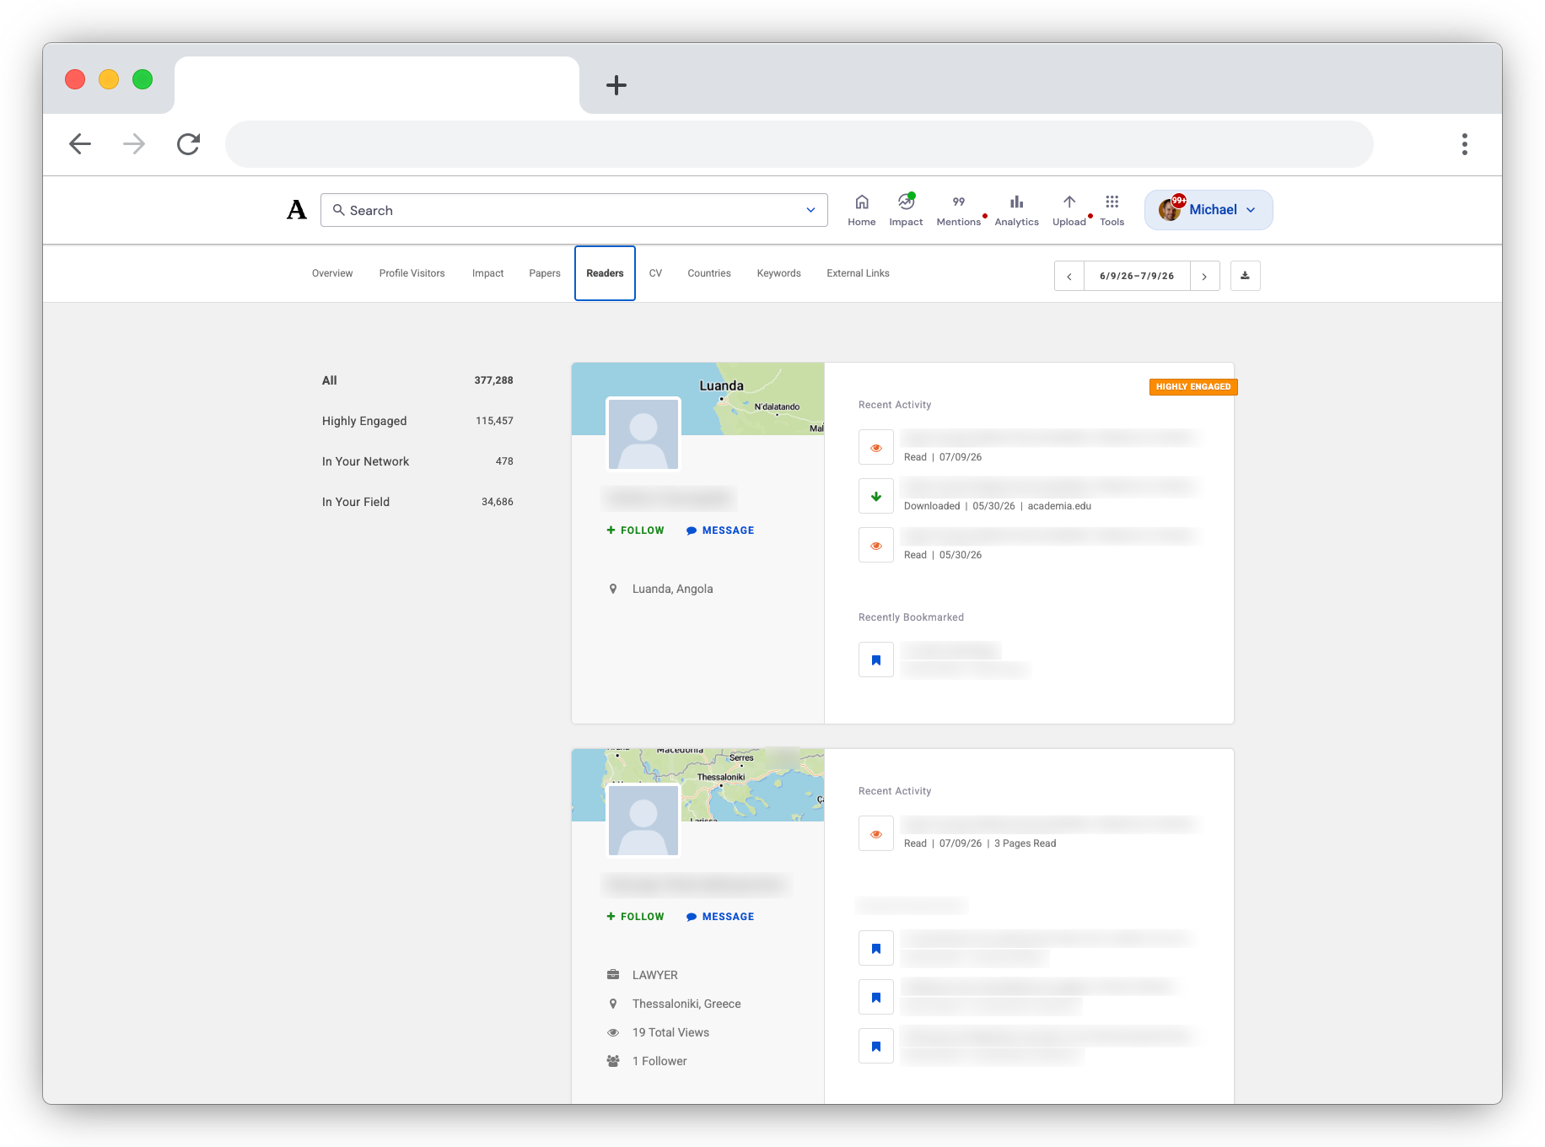
Task: Click the 'Luanda, Angola' location text
Action: [x=672, y=589]
